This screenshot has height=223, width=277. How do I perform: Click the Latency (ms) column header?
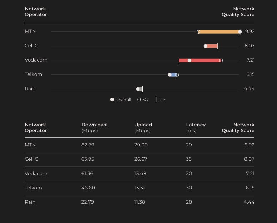click(196, 127)
